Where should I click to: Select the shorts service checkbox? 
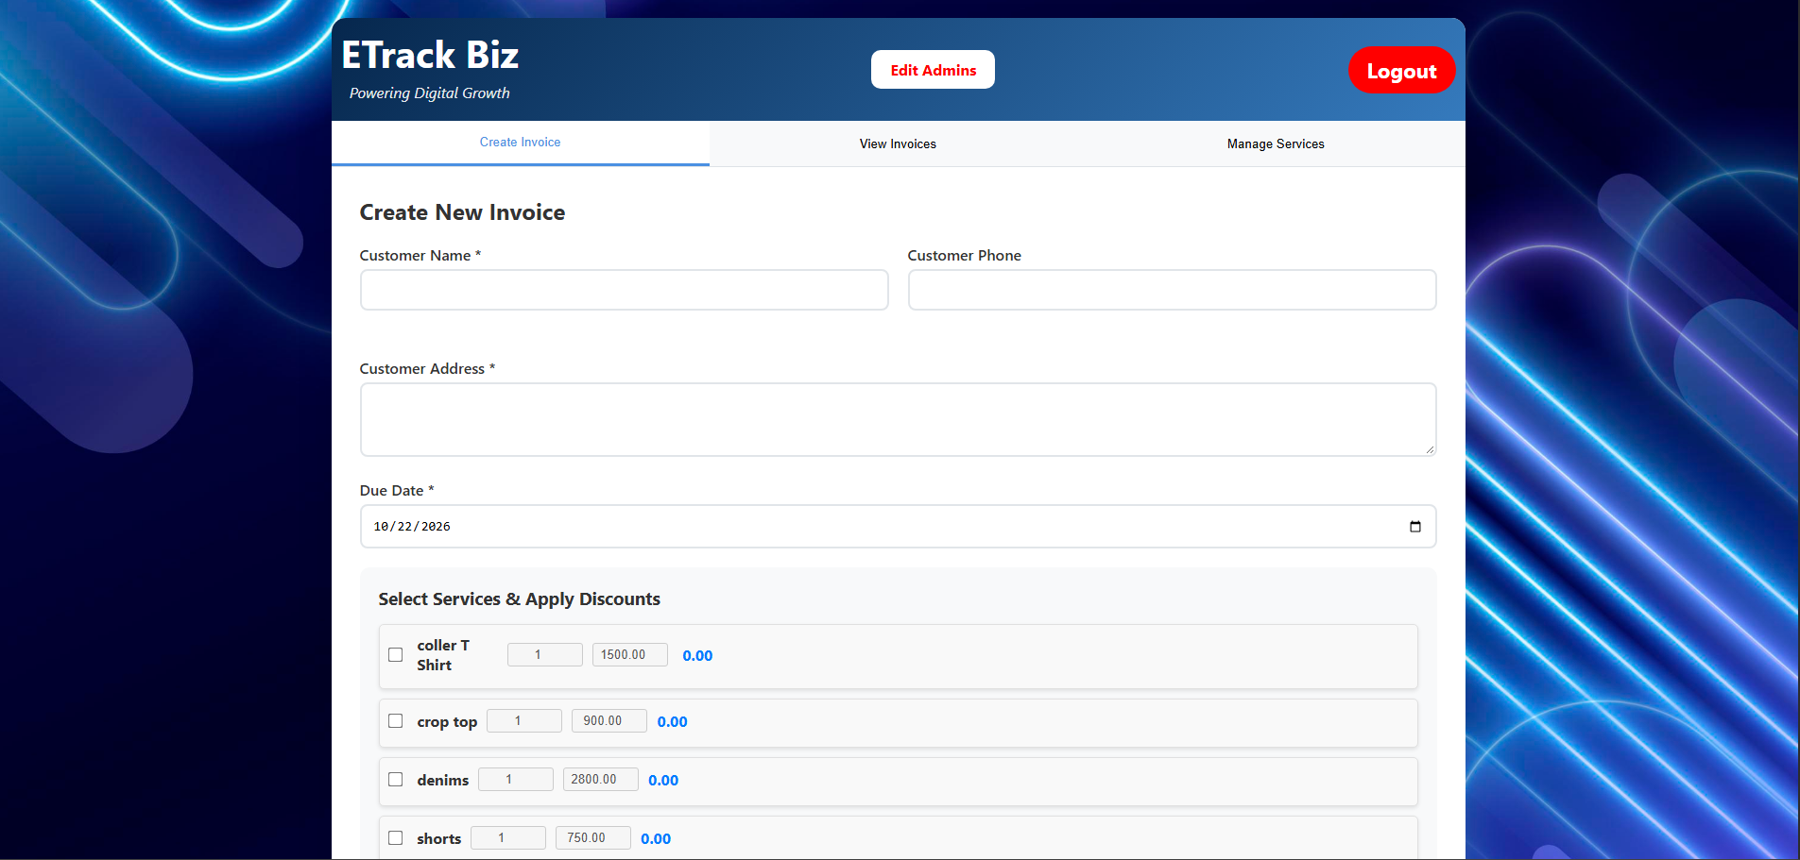point(396,838)
